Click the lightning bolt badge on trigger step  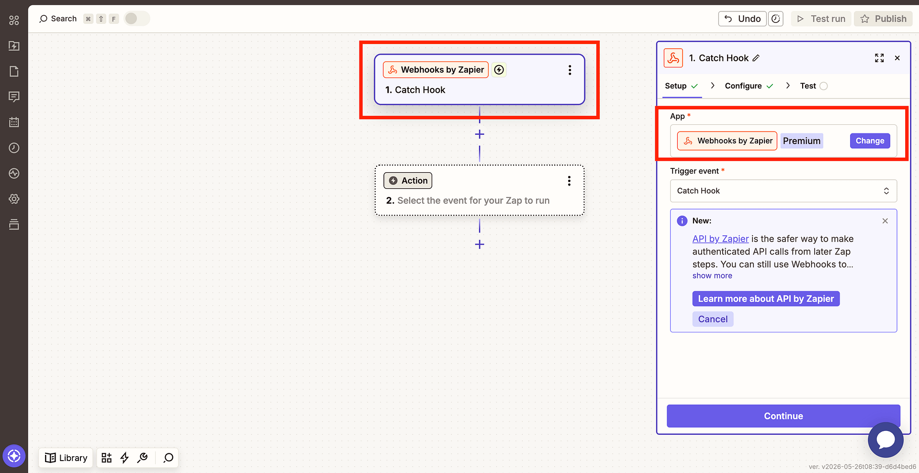click(x=499, y=70)
